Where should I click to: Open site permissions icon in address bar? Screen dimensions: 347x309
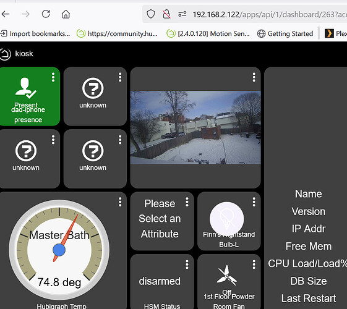[182, 14]
